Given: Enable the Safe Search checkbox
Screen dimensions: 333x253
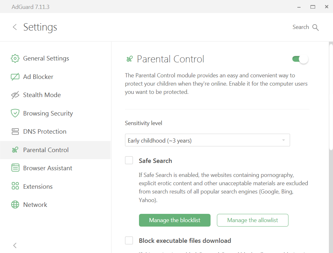Looking at the screenshot, I should point(129,160).
